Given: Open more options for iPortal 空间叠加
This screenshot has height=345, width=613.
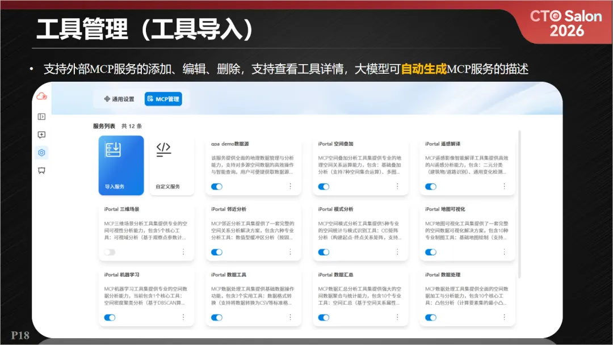Looking at the screenshot, I should click(397, 186).
